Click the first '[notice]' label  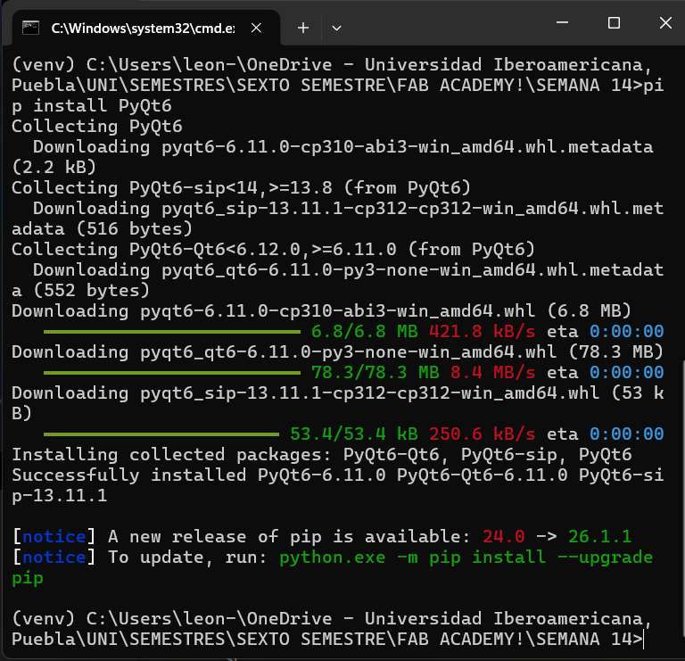pyautogui.click(x=54, y=536)
